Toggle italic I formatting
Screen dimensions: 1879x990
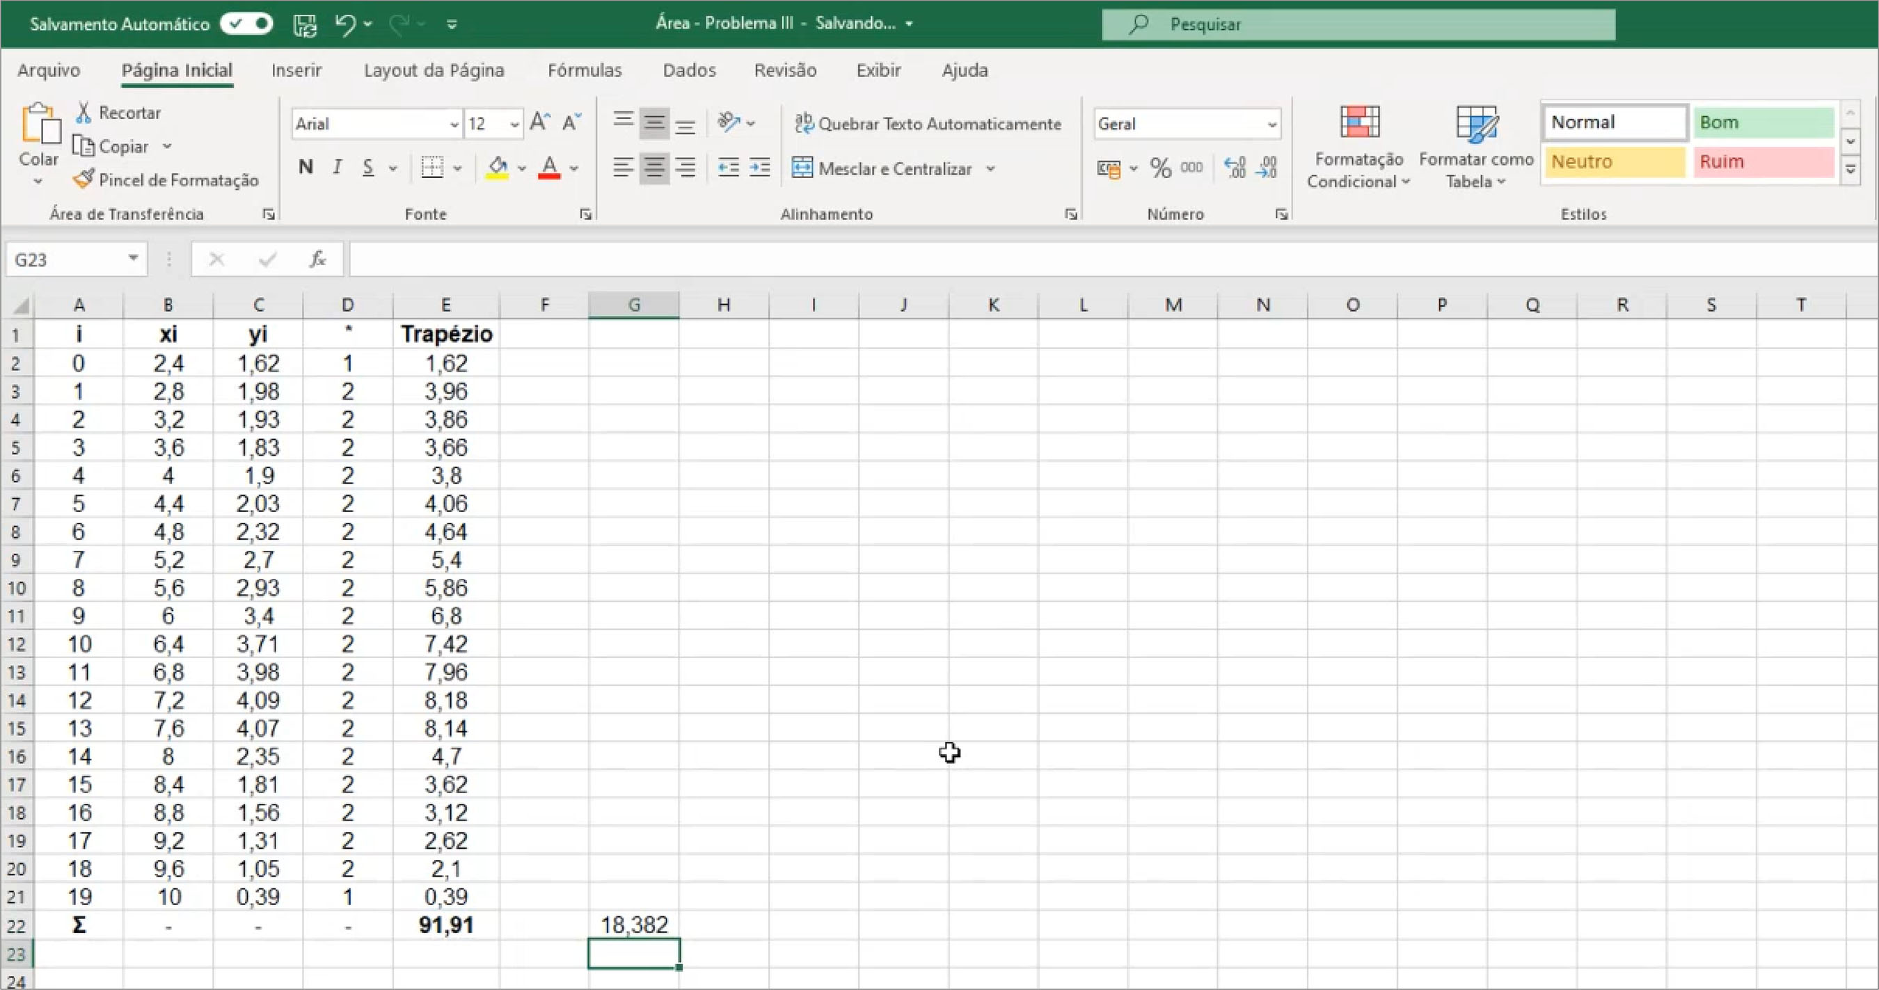[x=337, y=168]
